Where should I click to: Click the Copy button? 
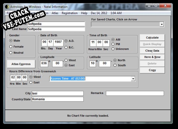152,70
